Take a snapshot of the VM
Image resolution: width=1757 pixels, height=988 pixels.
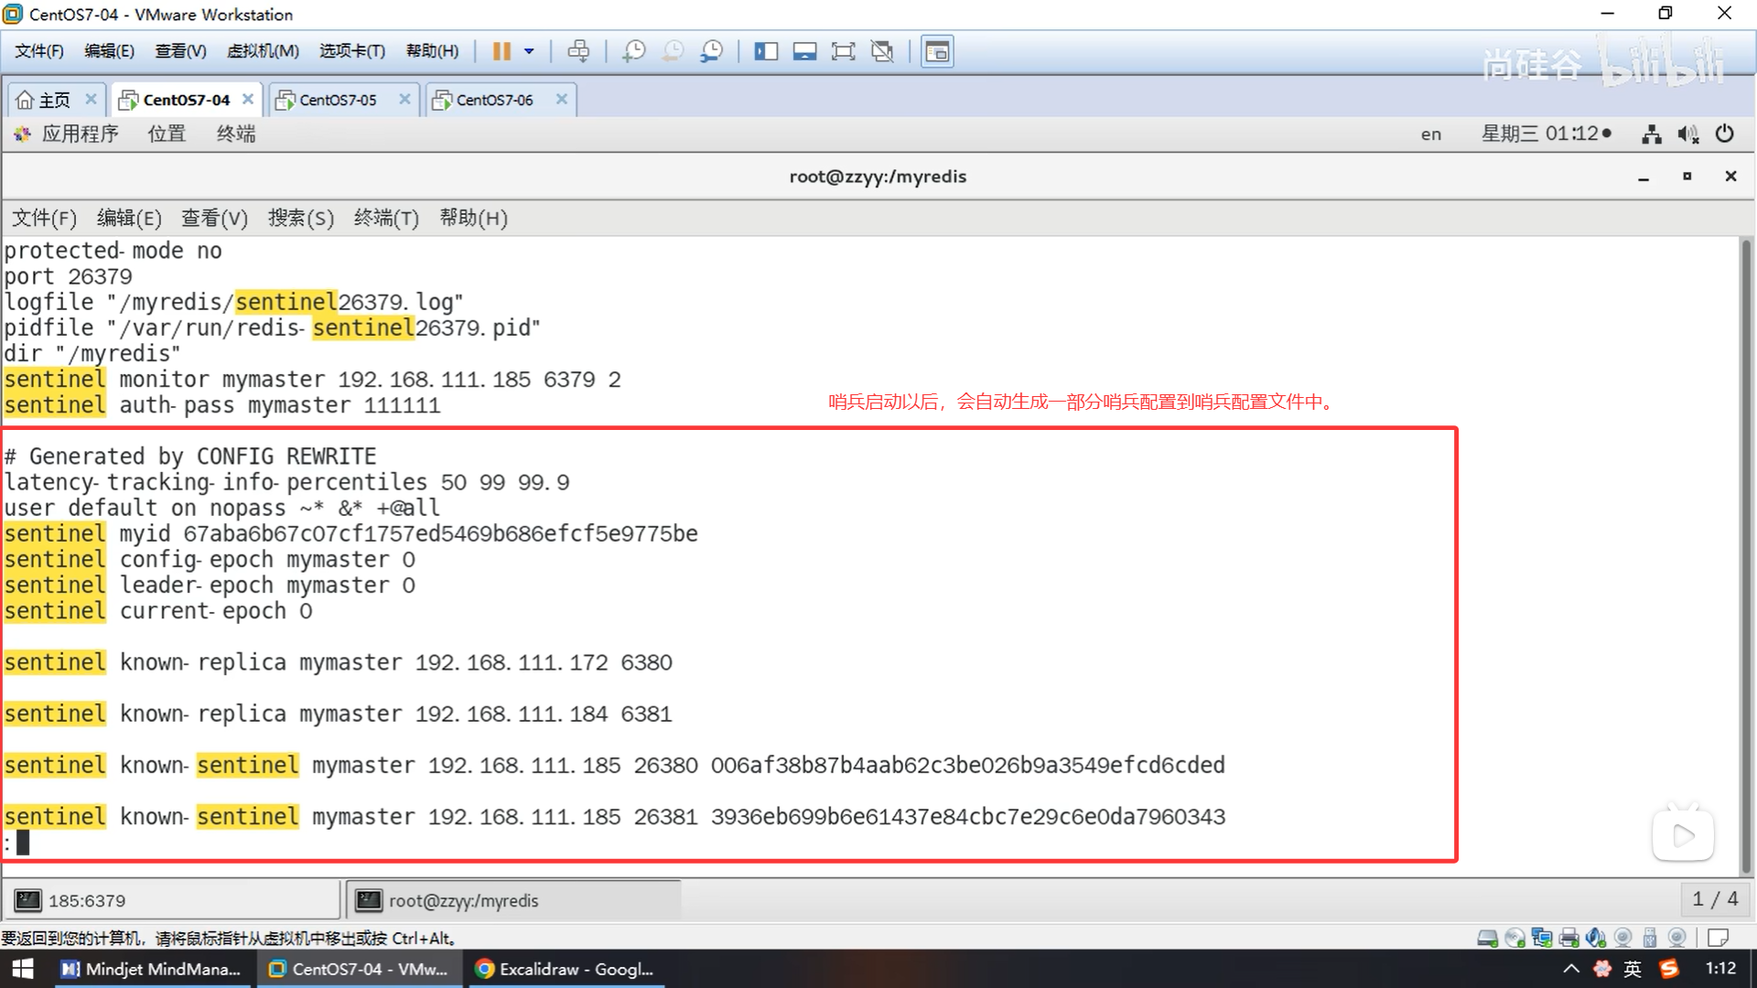click(633, 51)
